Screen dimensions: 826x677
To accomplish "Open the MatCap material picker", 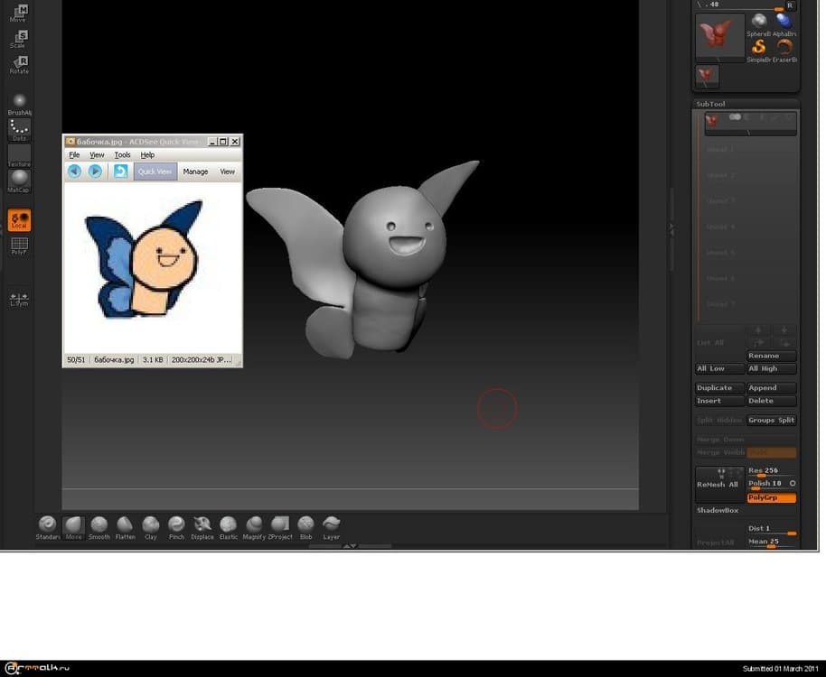I will point(19,180).
